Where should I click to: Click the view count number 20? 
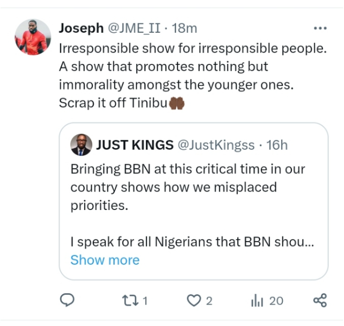point(276,301)
